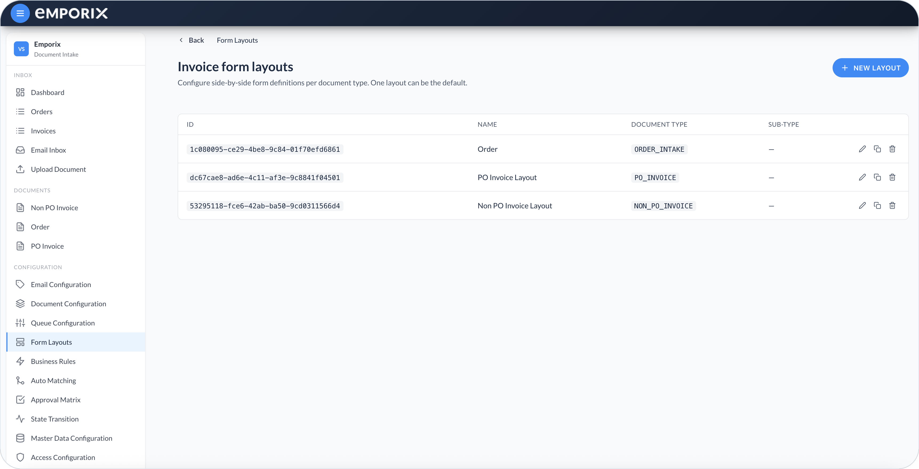Image resolution: width=919 pixels, height=469 pixels.
Task: Go back using the Back link
Action: click(x=191, y=40)
